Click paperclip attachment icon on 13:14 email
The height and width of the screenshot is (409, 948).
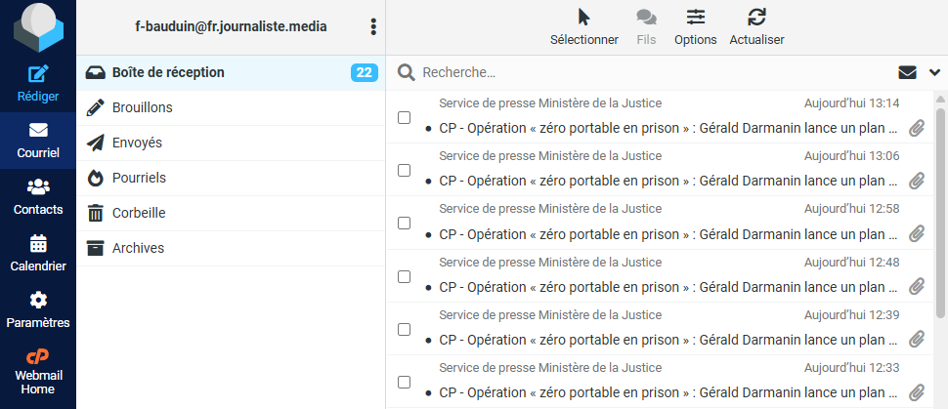917,128
